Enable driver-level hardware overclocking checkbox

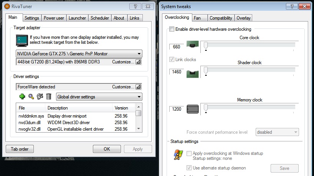172,29
